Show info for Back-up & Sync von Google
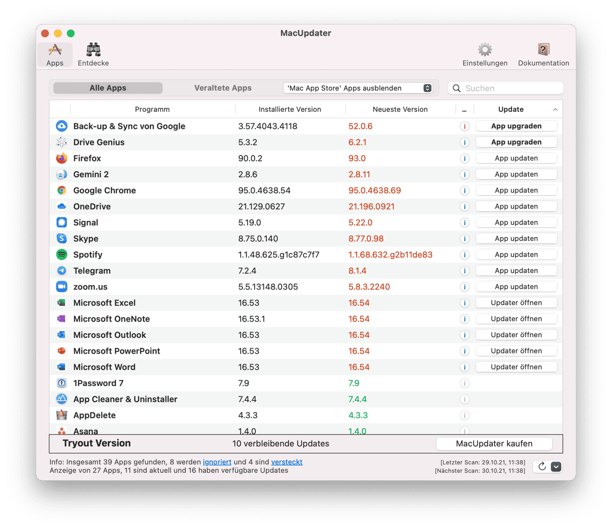Viewport: 612px width, 528px height. 465,126
